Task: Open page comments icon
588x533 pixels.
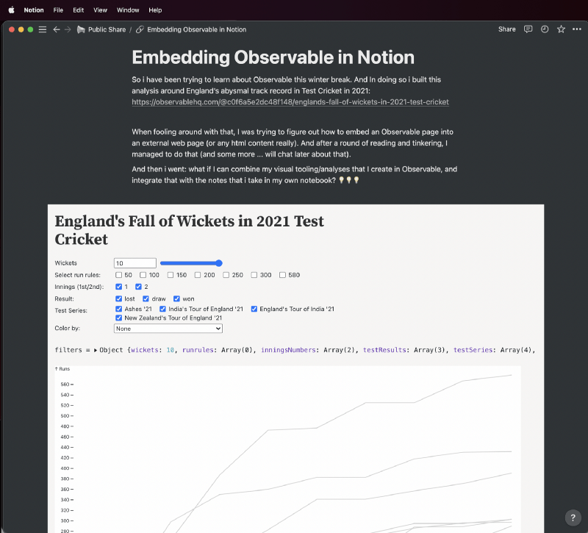Action: (x=528, y=29)
